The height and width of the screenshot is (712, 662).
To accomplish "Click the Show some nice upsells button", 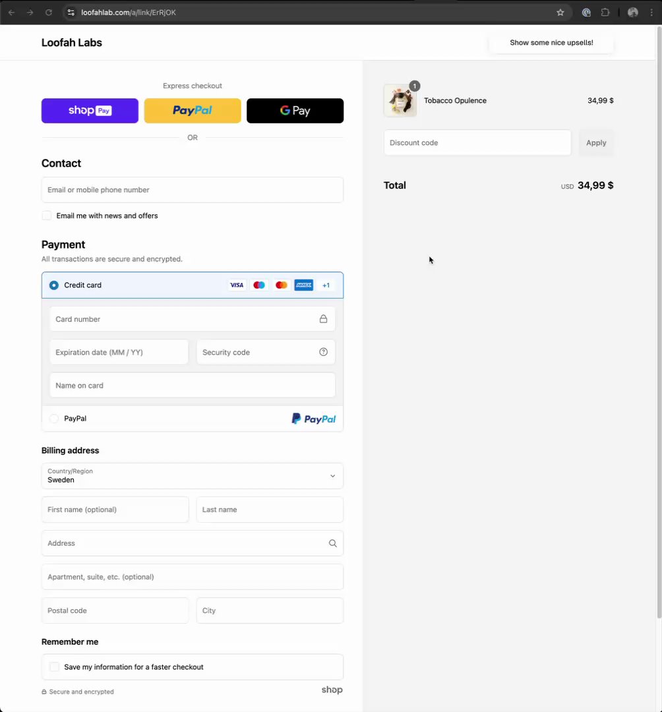I will point(551,43).
